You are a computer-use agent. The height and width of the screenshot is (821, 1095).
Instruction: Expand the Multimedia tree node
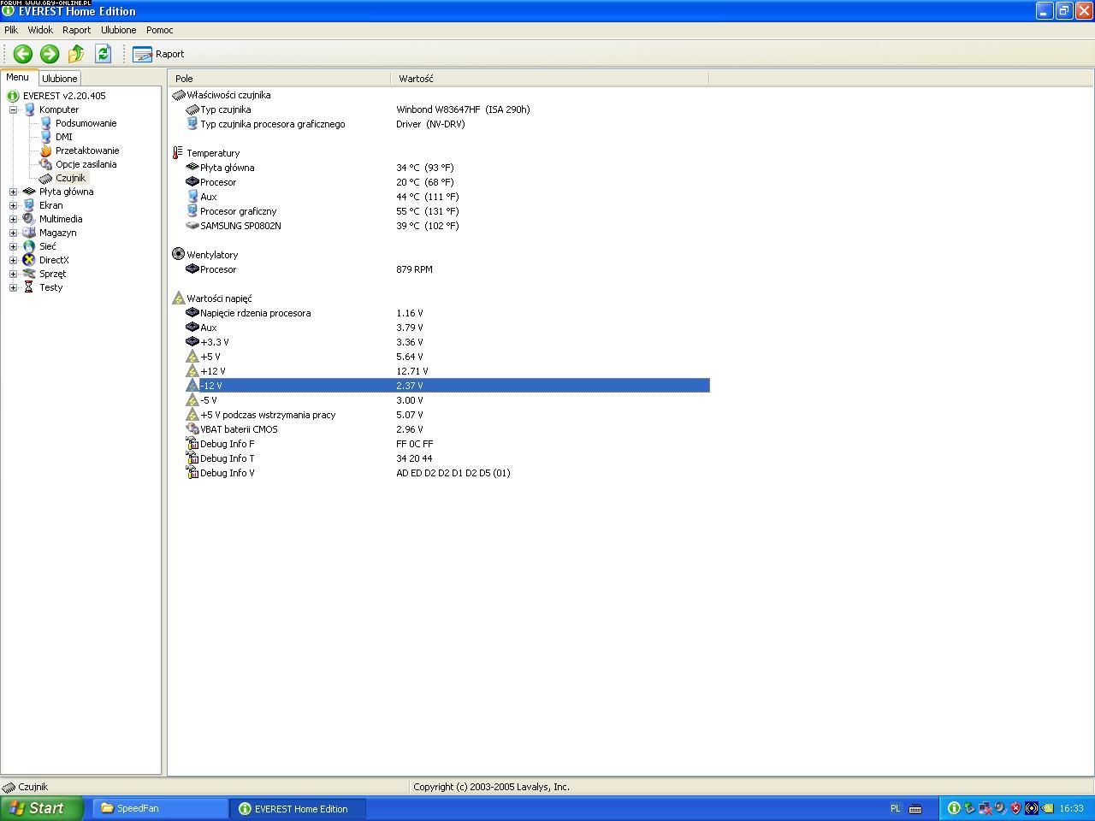pyautogui.click(x=13, y=219)
